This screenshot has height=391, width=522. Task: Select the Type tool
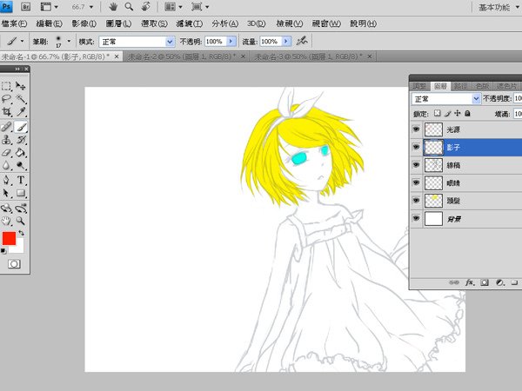[x=21, y=180]
